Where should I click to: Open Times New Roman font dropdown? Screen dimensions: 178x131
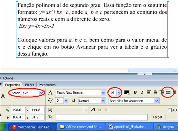point(80,93)
